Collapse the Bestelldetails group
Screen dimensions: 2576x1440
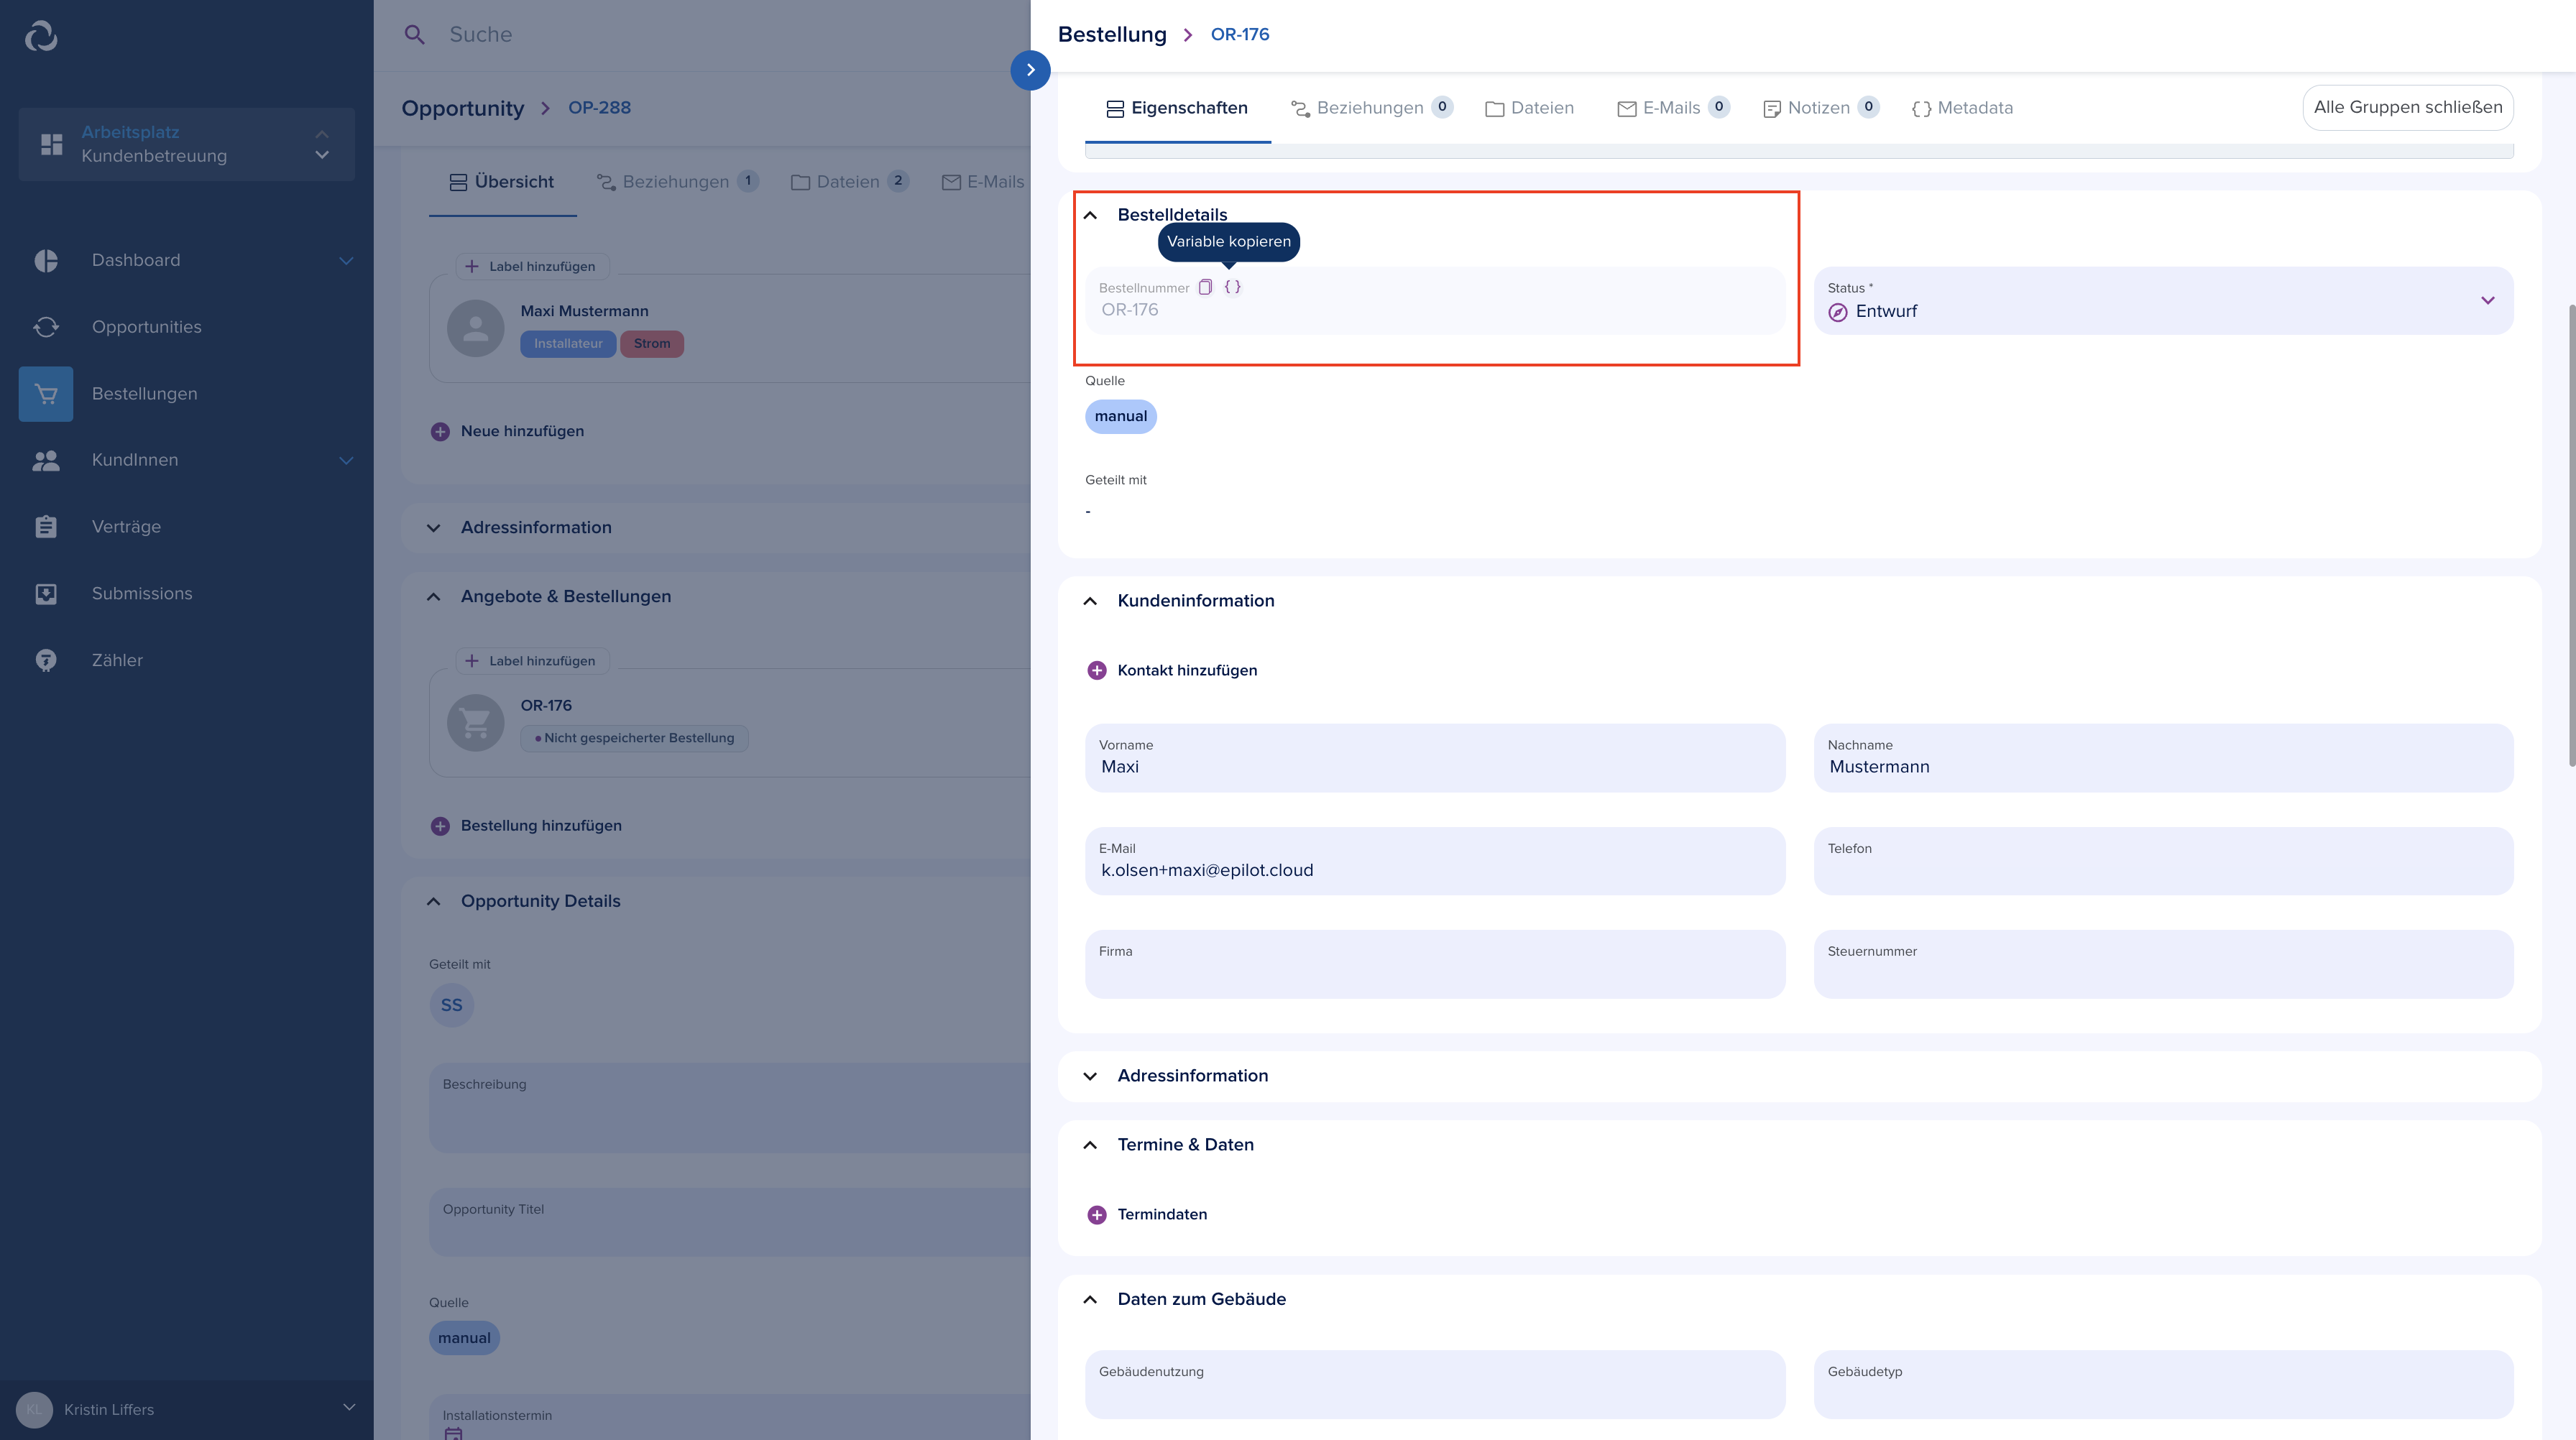click(x=1090, y=215)
